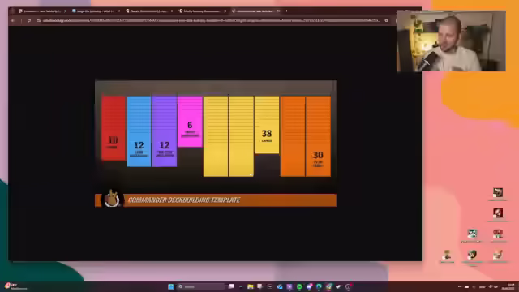Click the red bar labeled 10
Viewport: 519px width, 292px height.
click(114, 128)
